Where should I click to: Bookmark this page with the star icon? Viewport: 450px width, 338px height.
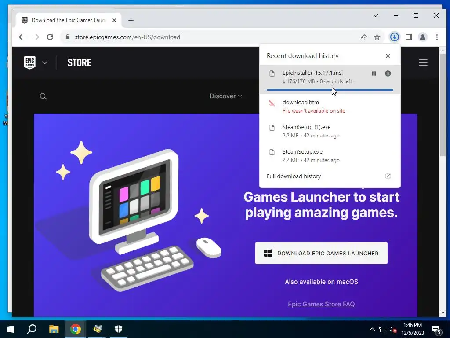click(377, 37)
